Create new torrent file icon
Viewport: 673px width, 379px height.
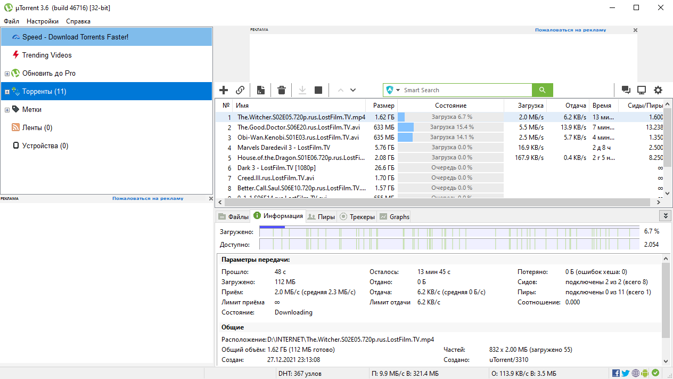click(x=261, y=90)
